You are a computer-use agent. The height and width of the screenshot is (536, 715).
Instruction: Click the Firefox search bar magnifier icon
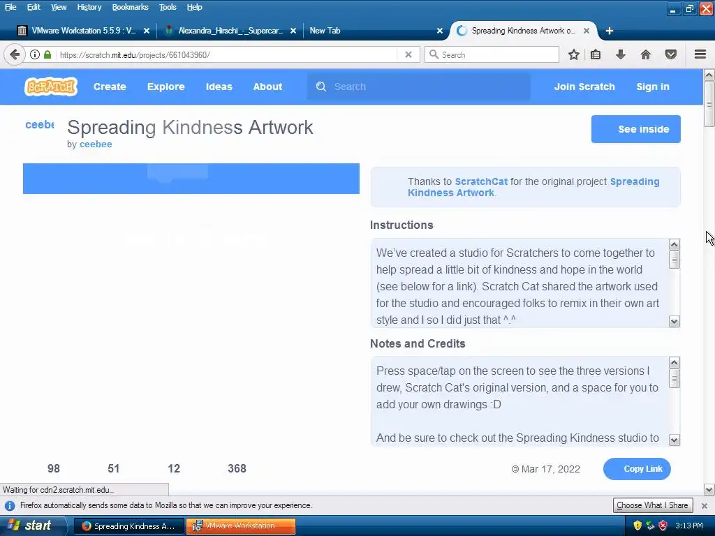coord(434,54)
